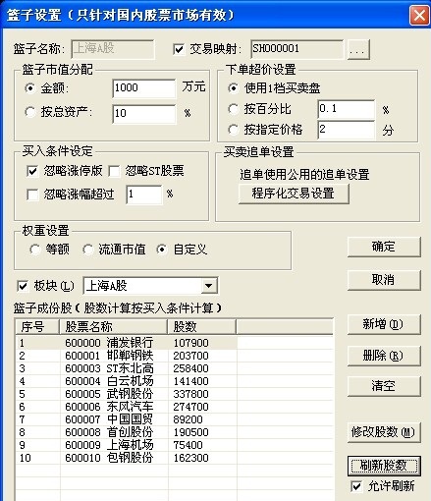Click the 金额 input field with 1000
This screenshot has width=431, height=501.
coord(144,88)
